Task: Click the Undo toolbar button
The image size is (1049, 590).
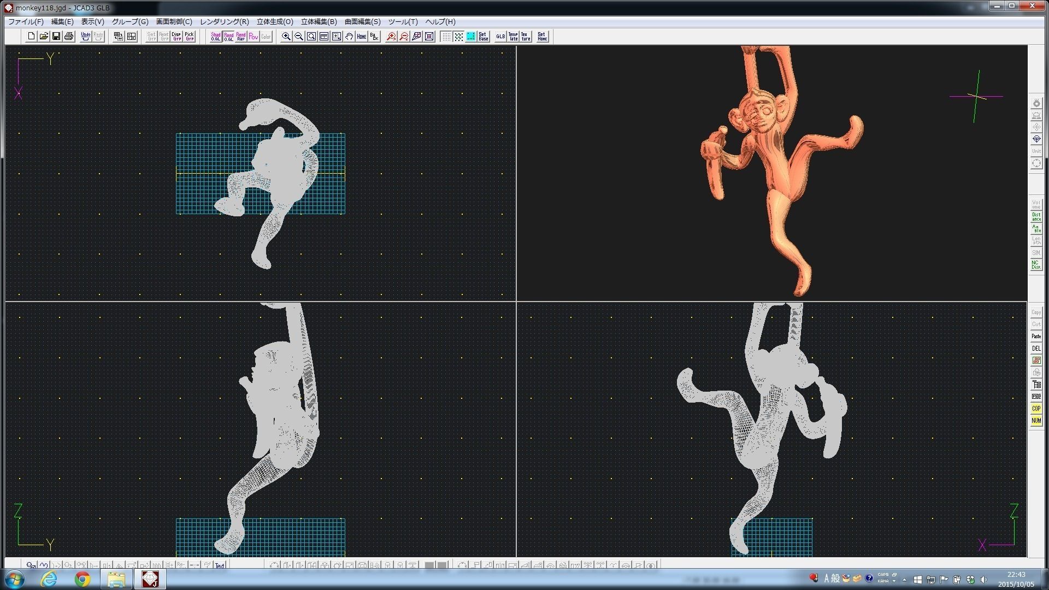Action: click(x=86, y=37)
